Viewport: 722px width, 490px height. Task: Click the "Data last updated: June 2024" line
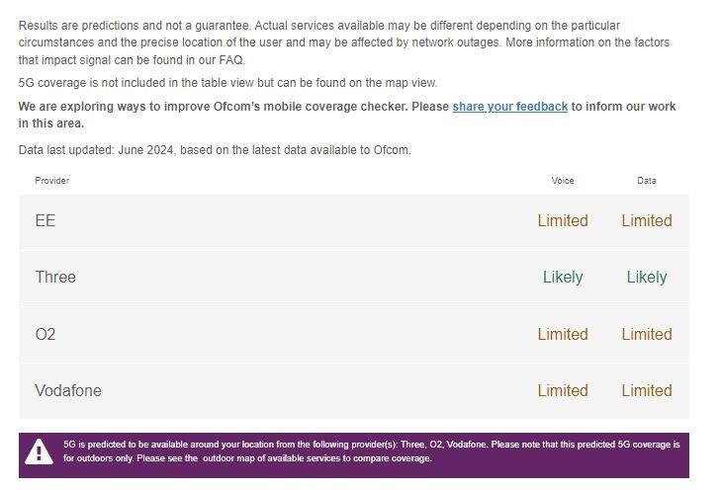point(215,150)
